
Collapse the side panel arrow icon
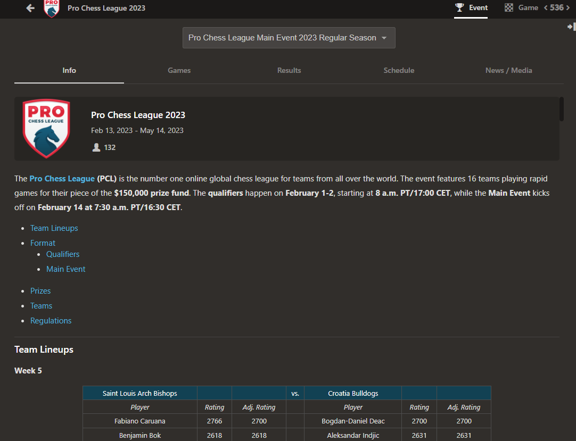click(571, 27)
